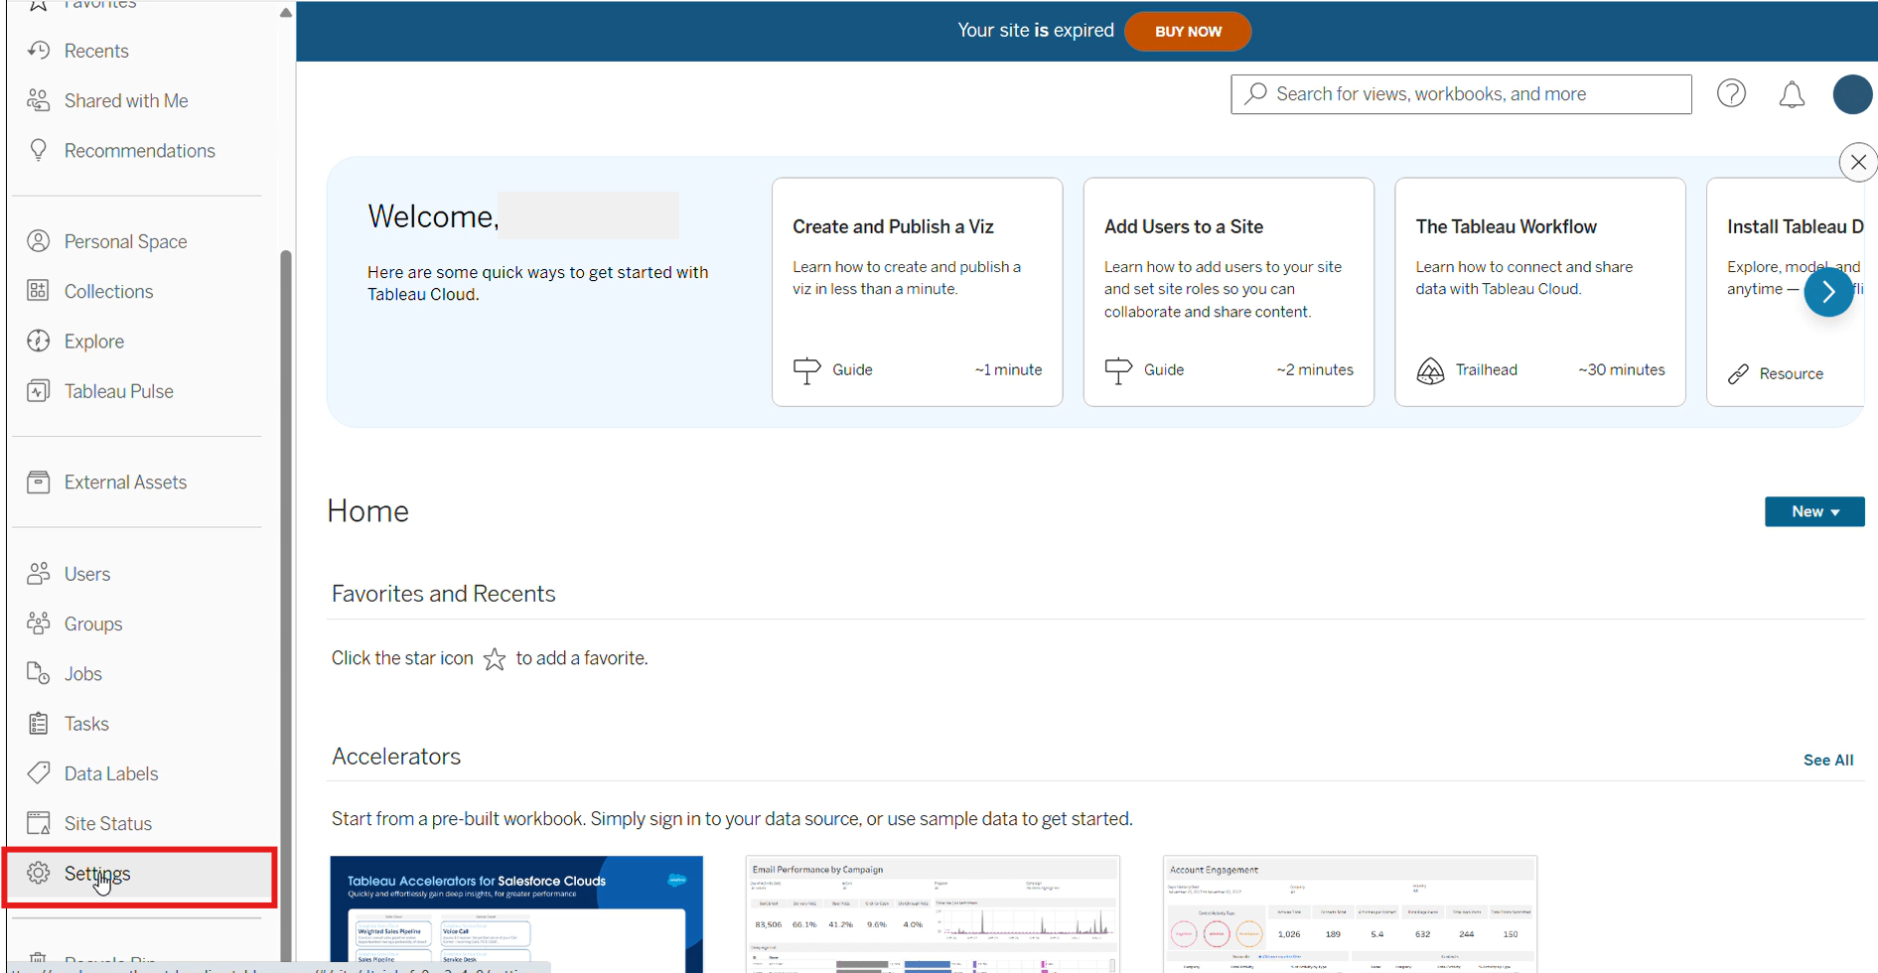This screenshot has height=973, width=1878.
Task: Close the Welcome banner
Action: 1858,162
